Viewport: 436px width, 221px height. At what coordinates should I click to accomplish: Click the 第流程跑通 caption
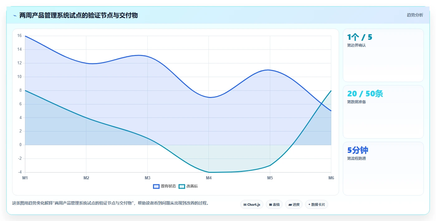point(357,158)
